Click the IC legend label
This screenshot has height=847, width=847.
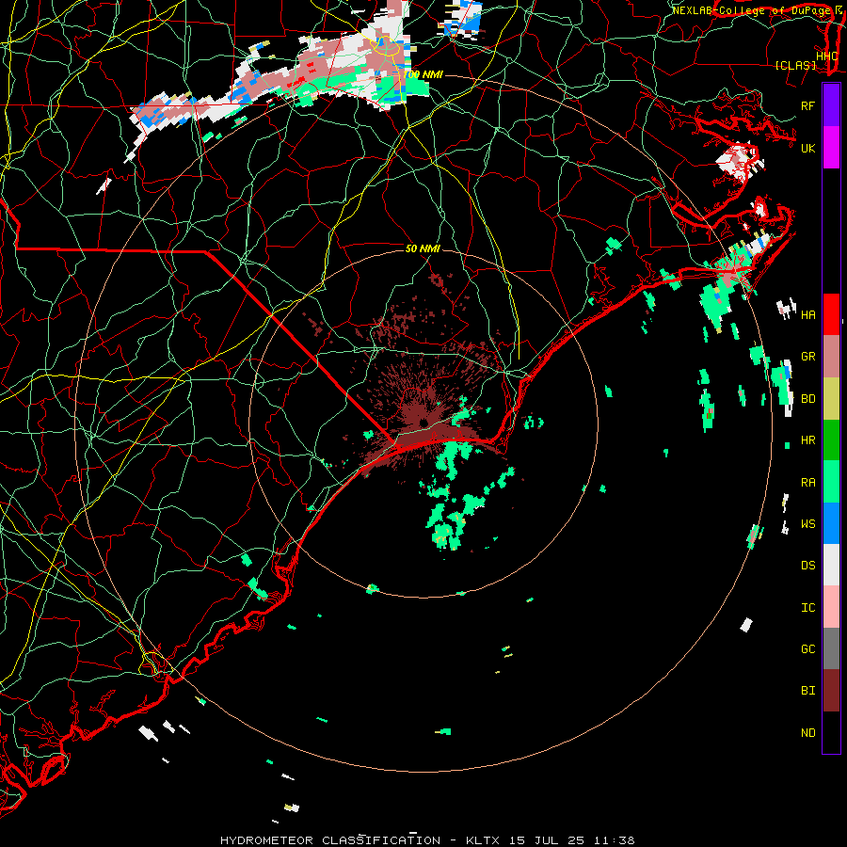tap(807, 607)
